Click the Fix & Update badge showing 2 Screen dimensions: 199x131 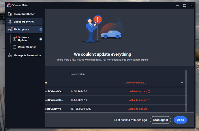point(41,30)
